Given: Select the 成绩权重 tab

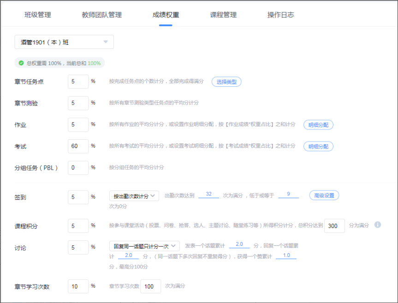Looking at the screenshot, I should [166, 15].
